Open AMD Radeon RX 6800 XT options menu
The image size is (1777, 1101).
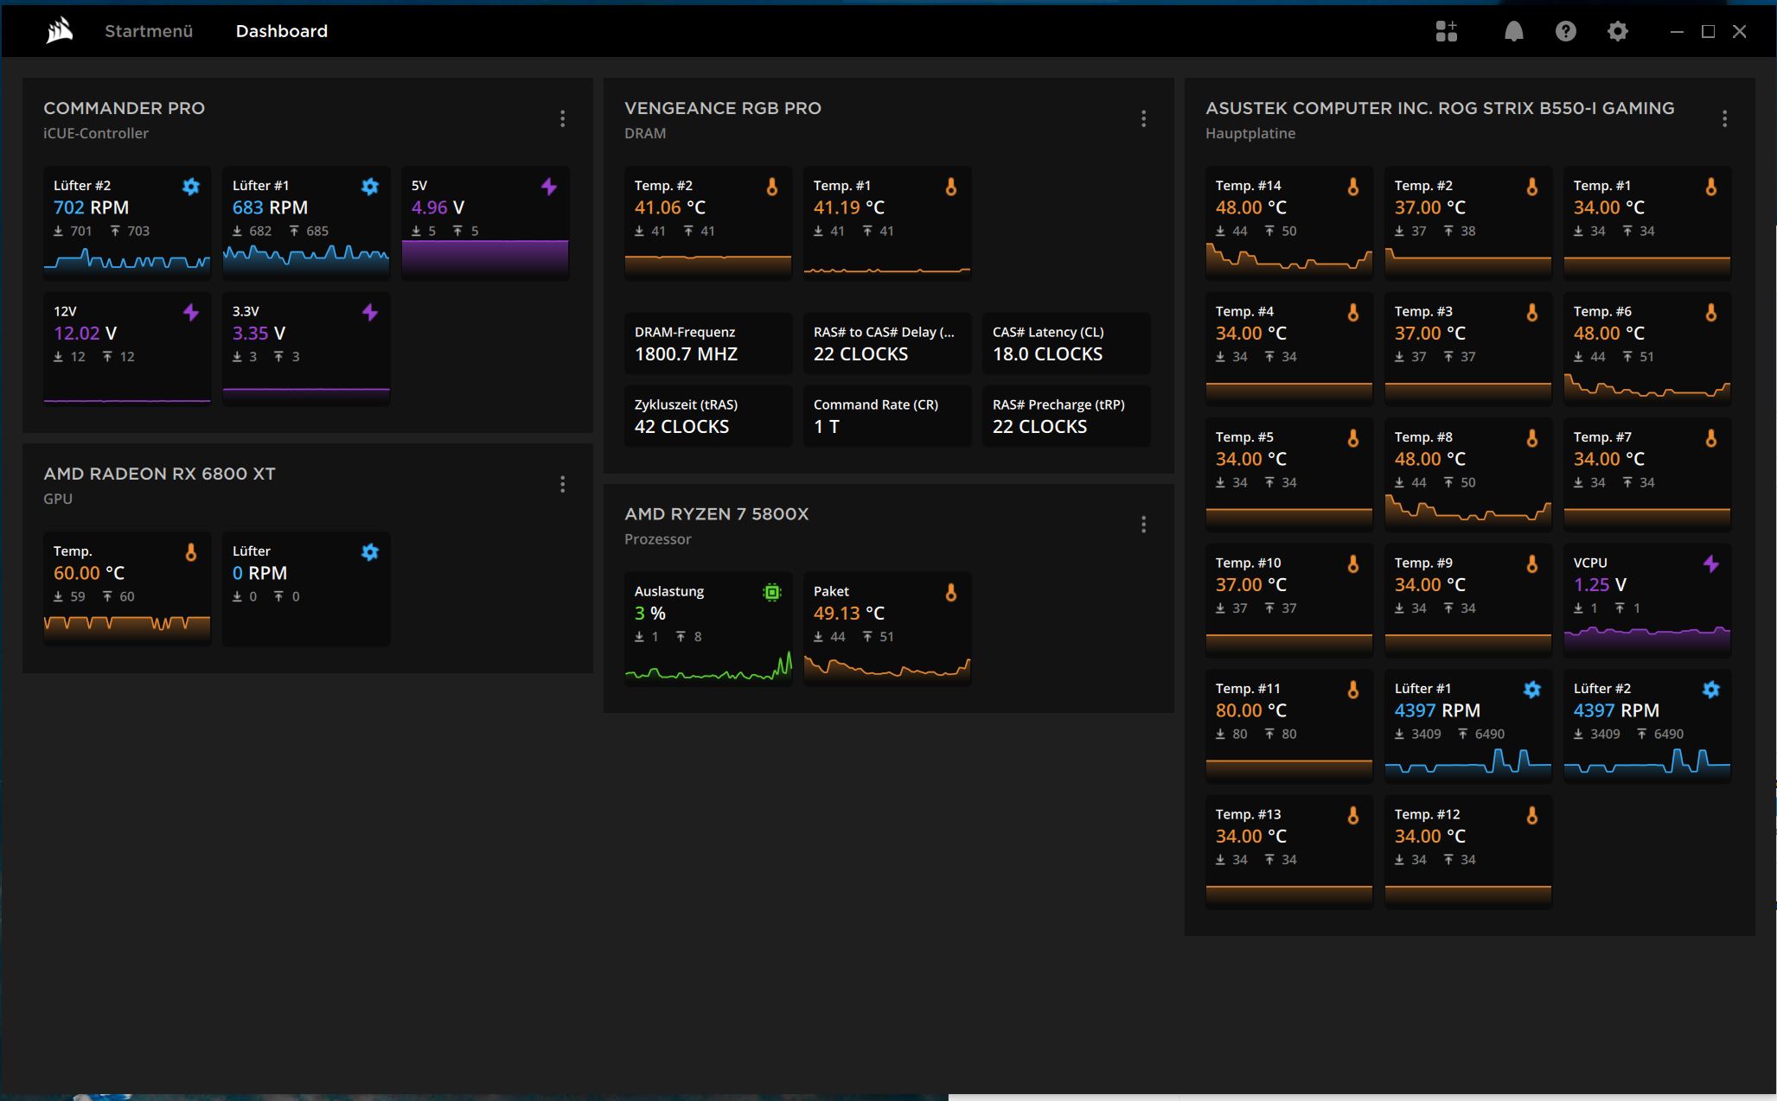pos(562,484)
